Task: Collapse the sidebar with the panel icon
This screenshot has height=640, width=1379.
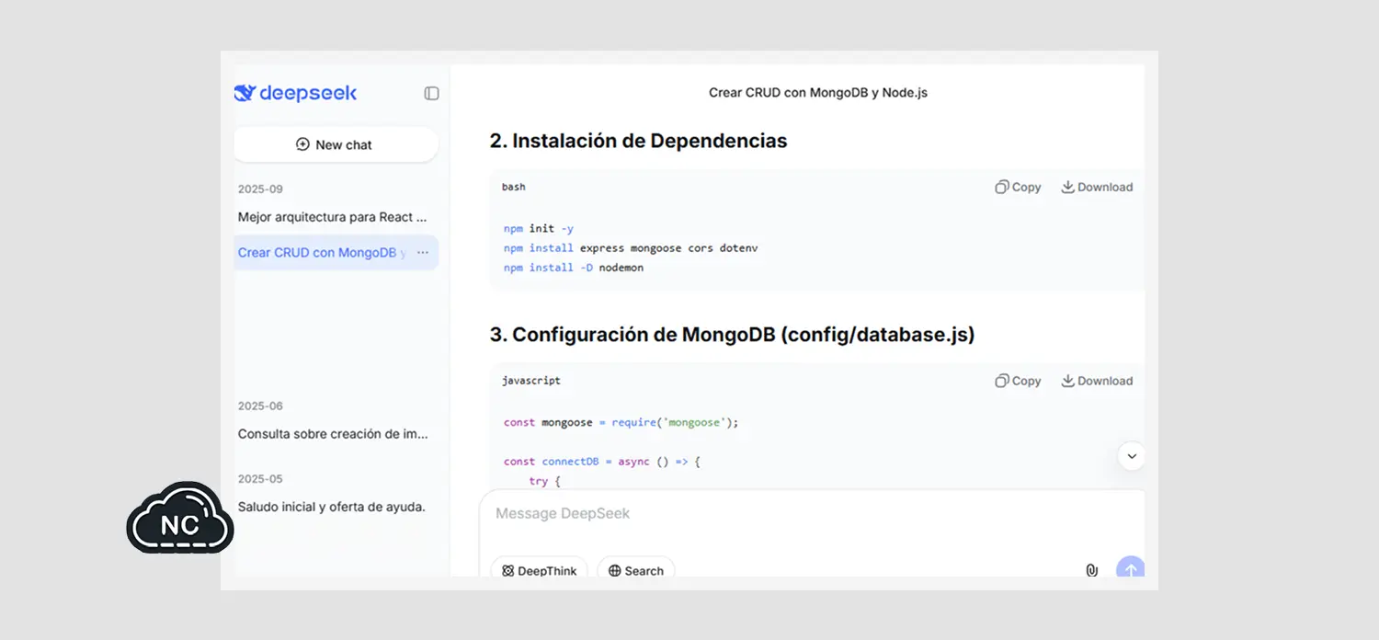Action: [431, 93]
